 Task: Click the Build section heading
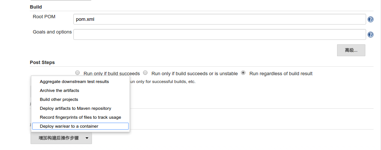36,7
